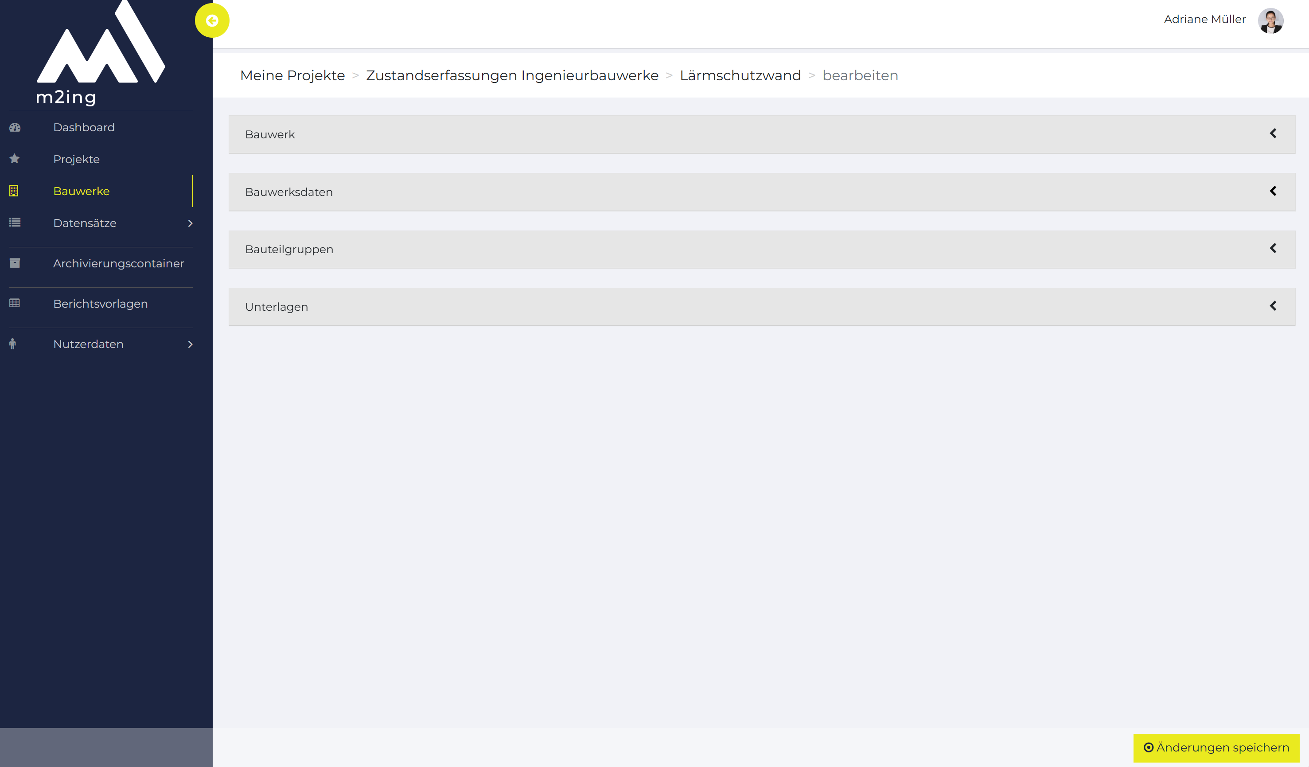This screenshot has height=767, width=1309.
Task: Open Zustandserfassungen Ingenieurbauwerke breadcrumb
Action: (x=512, y=75)
